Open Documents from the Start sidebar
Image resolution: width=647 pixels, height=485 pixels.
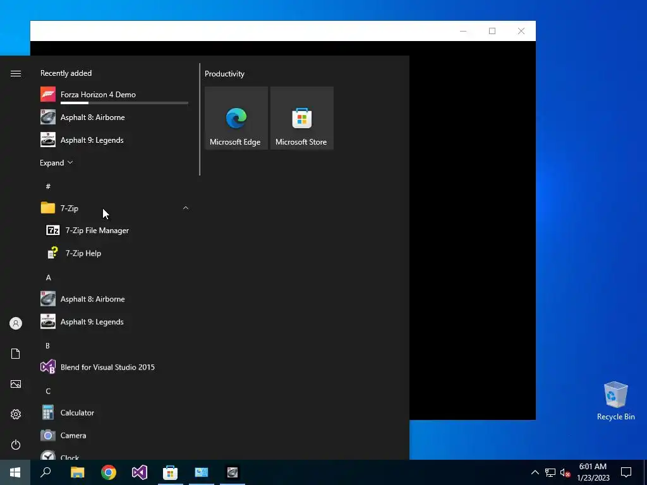click(16, 354)
